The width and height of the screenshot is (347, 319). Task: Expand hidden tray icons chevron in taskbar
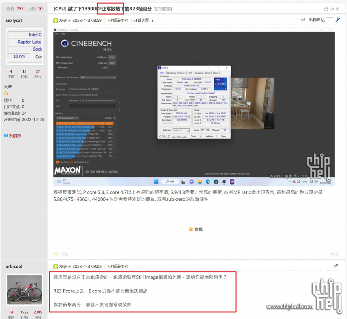290,181
